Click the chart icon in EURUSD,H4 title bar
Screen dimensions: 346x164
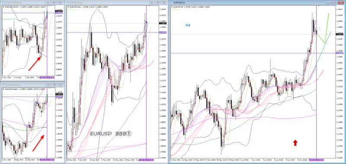pos(172,3)
